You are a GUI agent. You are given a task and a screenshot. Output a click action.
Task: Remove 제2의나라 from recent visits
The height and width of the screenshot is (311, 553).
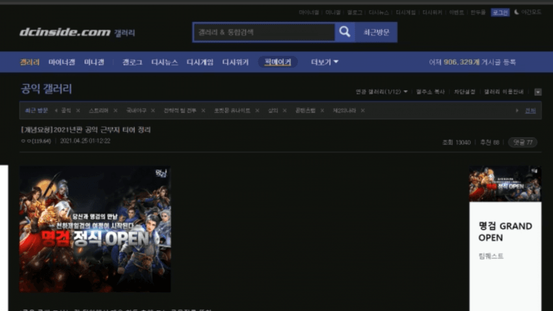pos(362,111)
